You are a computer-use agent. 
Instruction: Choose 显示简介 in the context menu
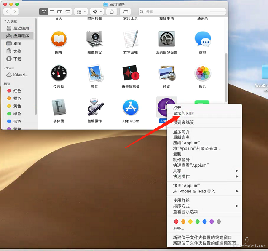click(x=204, y=132)
